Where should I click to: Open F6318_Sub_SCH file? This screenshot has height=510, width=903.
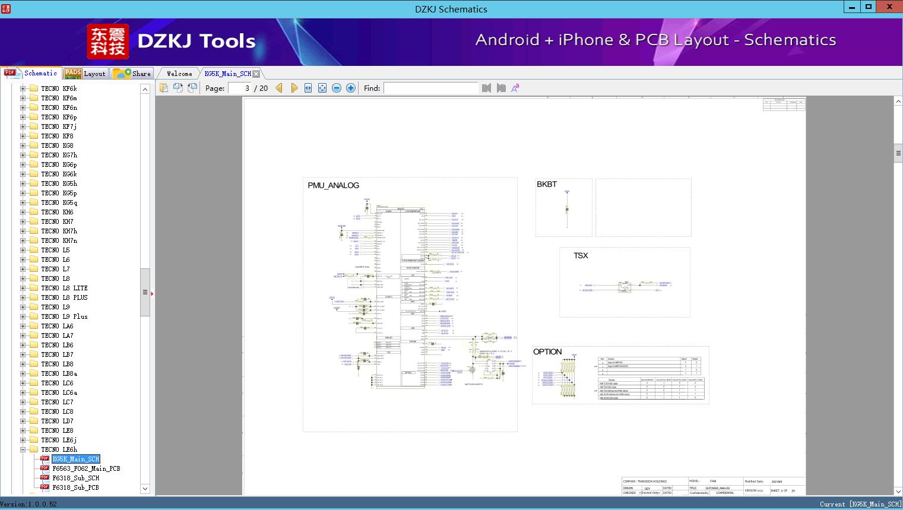75,478
